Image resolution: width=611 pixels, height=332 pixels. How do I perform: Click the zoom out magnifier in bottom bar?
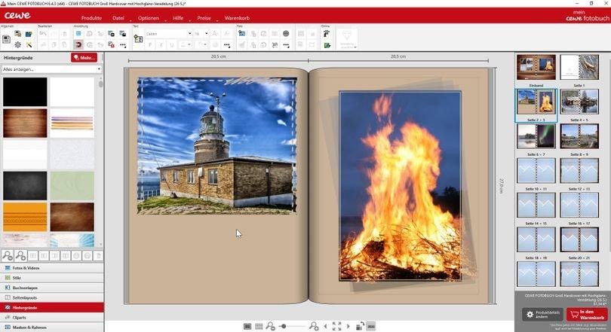pyautogui.click(x=271, y=326)
